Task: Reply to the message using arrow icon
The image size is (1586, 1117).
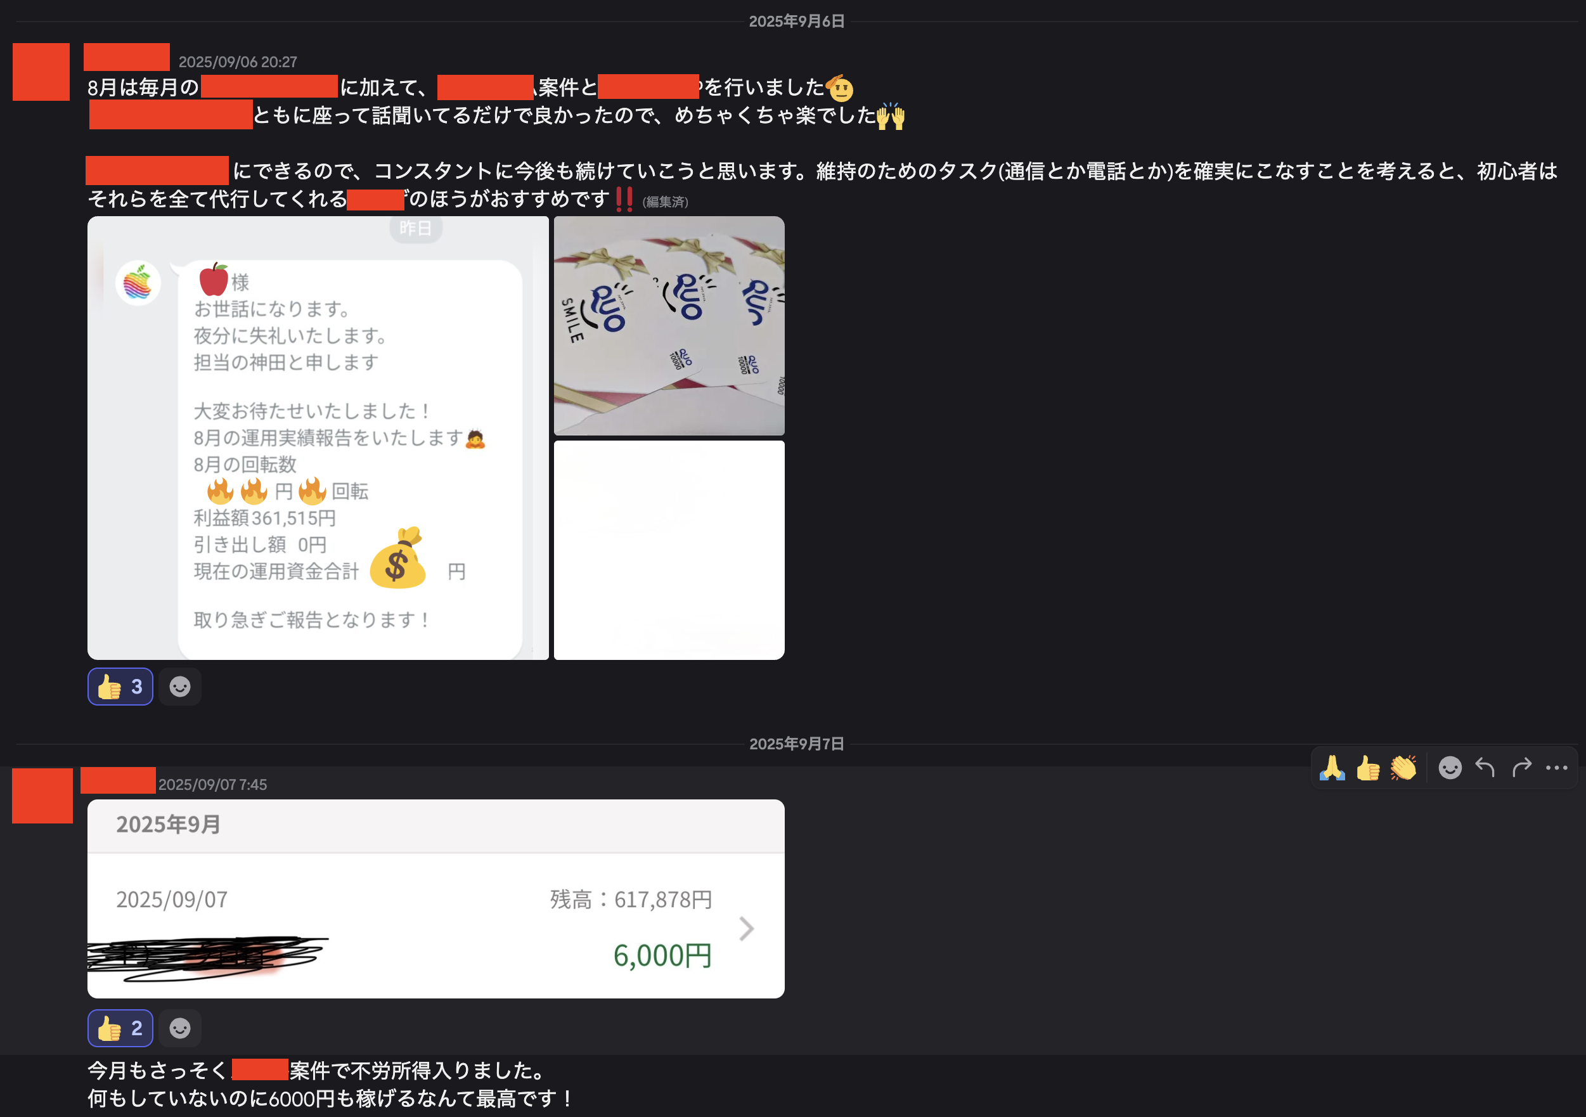Action: coord(1485,768)
